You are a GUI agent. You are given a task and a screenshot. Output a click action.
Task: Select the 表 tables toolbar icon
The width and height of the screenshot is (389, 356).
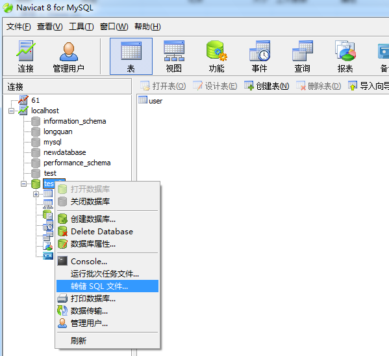coord(131,57)
